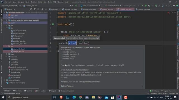179x100 pixels.
Task: Open the Tools menu
Action: coord(50,2)
